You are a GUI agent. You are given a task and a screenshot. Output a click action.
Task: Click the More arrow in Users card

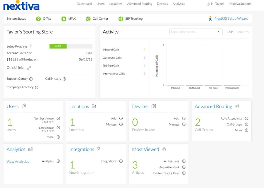[58, 137]
